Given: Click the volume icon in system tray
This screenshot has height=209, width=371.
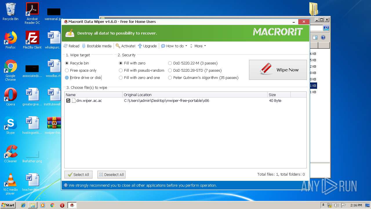Looking at the screenshot, I should coord(337,205).
